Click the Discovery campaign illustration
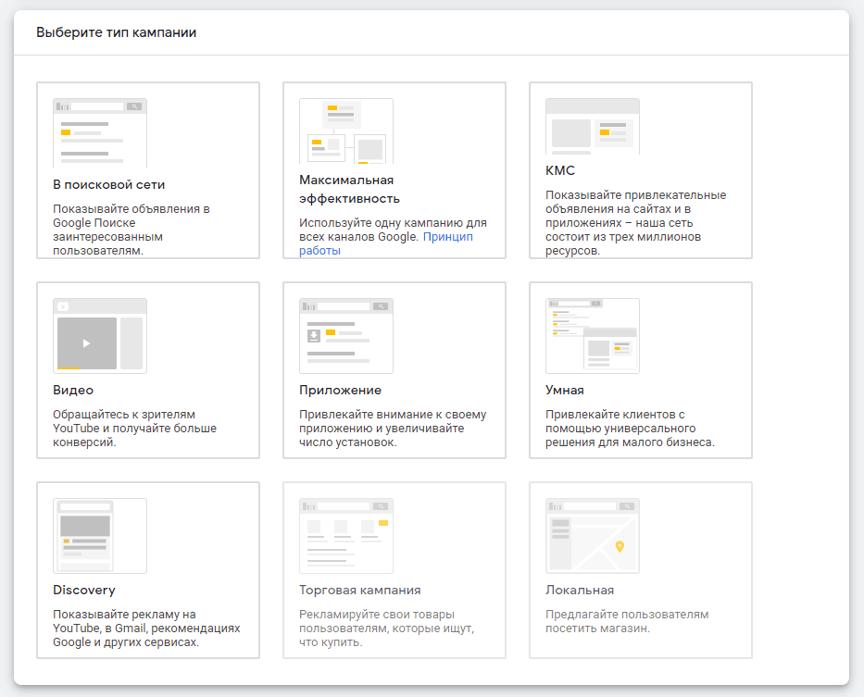 point(100,536)
